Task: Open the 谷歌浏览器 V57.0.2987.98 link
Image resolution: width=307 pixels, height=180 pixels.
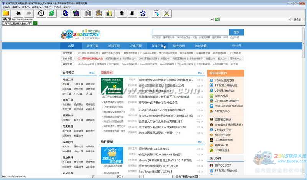Action: click(160, 155)
